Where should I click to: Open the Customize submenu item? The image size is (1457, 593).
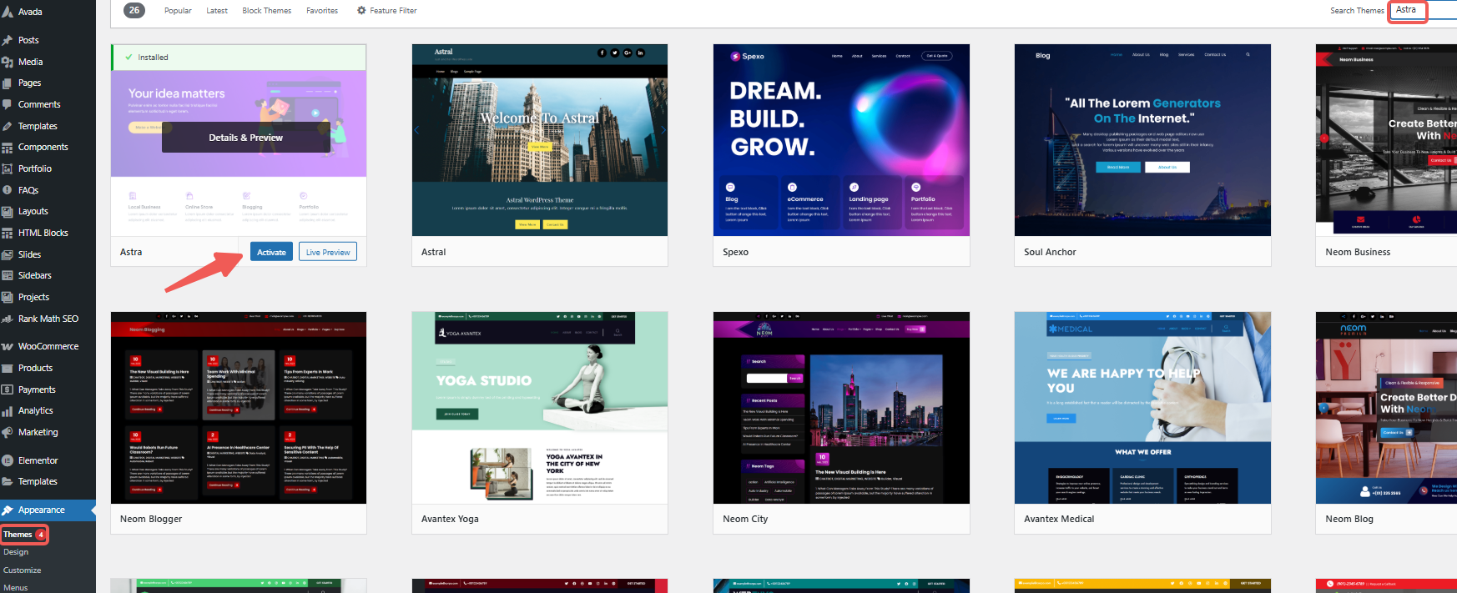click(23, 570)
